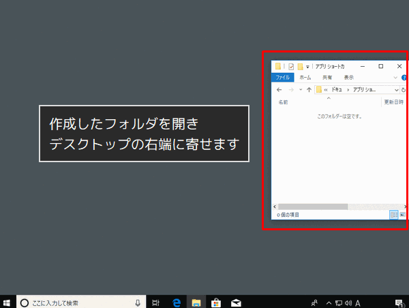Switch to large icons view layout

(402, 215)
